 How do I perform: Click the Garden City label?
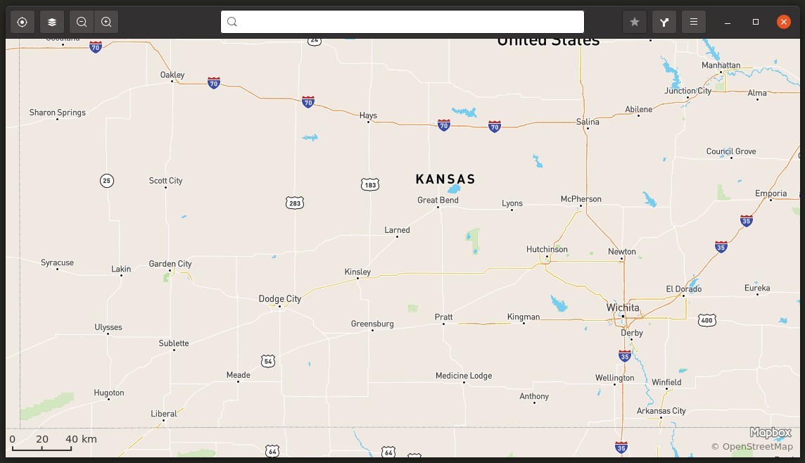tap(170, 264)
